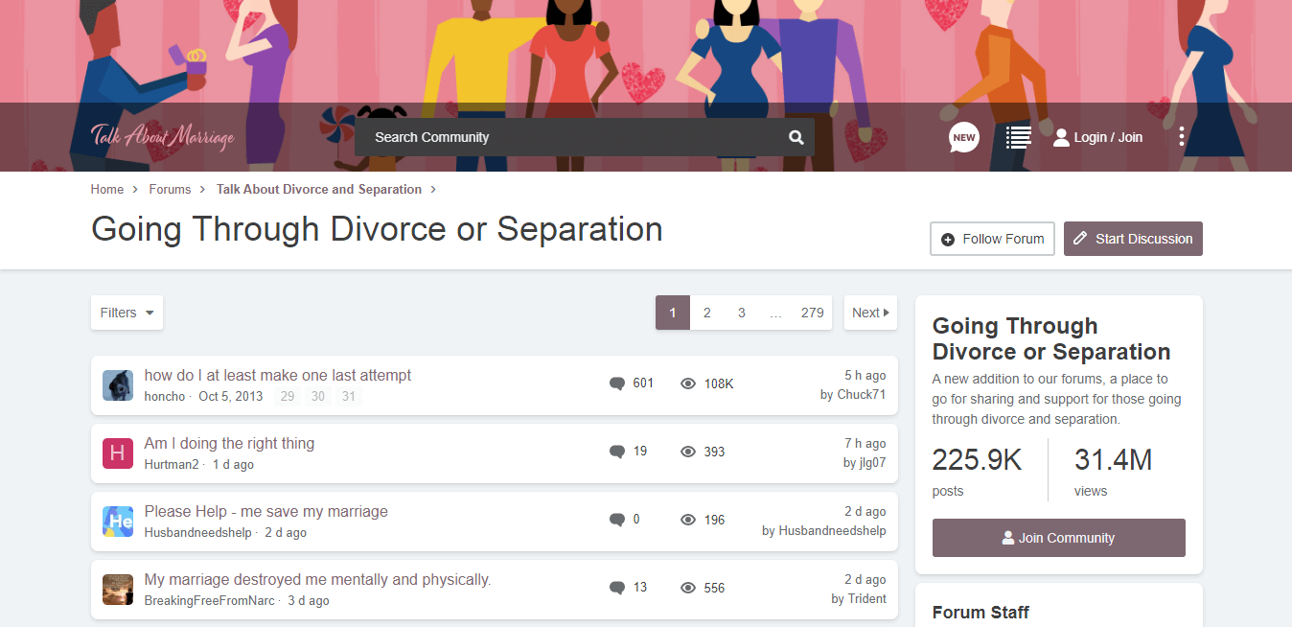
Task: Click the Join Community button
Action: tap(1058, 538)
